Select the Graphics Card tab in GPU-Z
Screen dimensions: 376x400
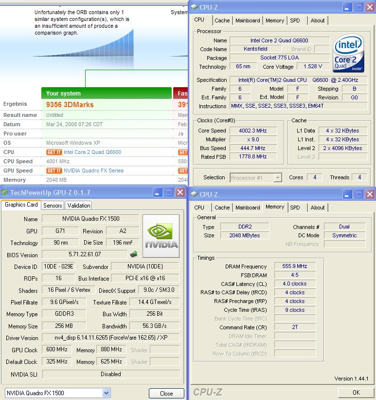pos(21,205)
